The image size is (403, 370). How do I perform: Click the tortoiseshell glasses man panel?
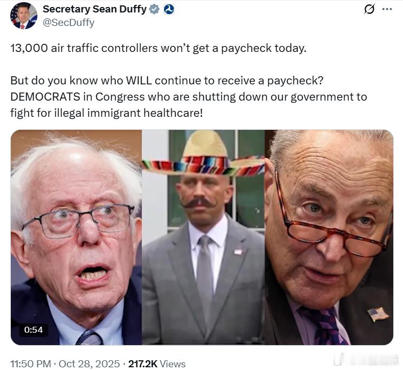(329, 237)
